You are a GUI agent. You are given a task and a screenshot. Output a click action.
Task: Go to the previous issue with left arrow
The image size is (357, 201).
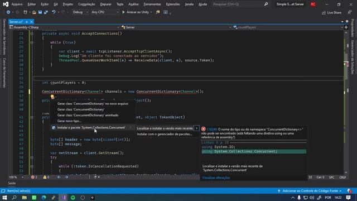59,177
